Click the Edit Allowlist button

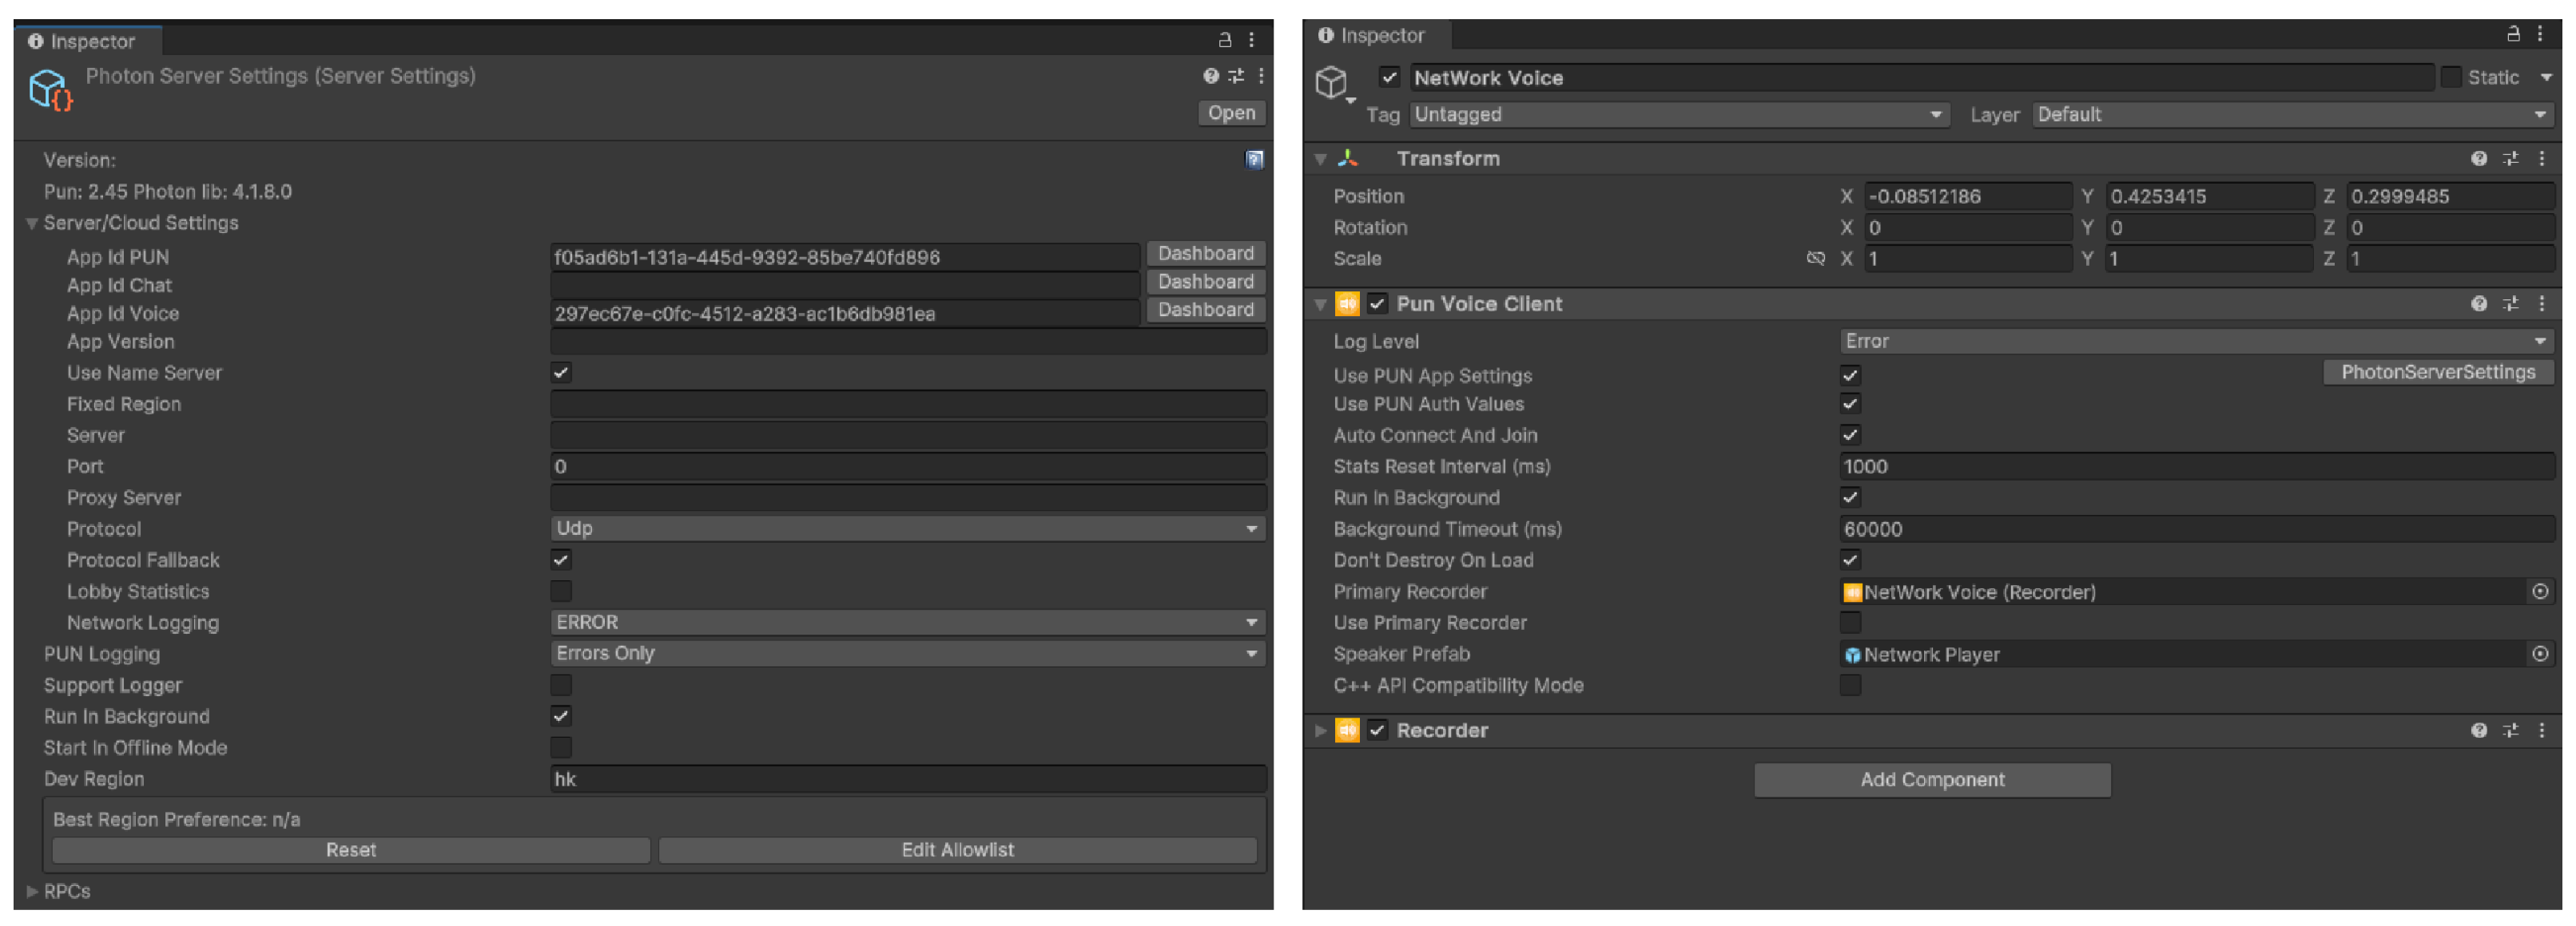point(956,850)
